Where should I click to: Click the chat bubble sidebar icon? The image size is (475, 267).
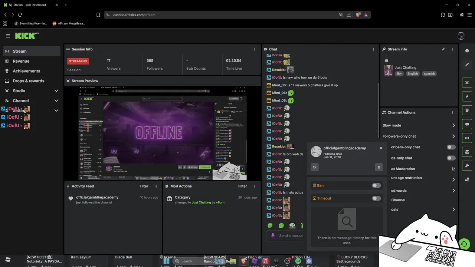coord(467,124)
